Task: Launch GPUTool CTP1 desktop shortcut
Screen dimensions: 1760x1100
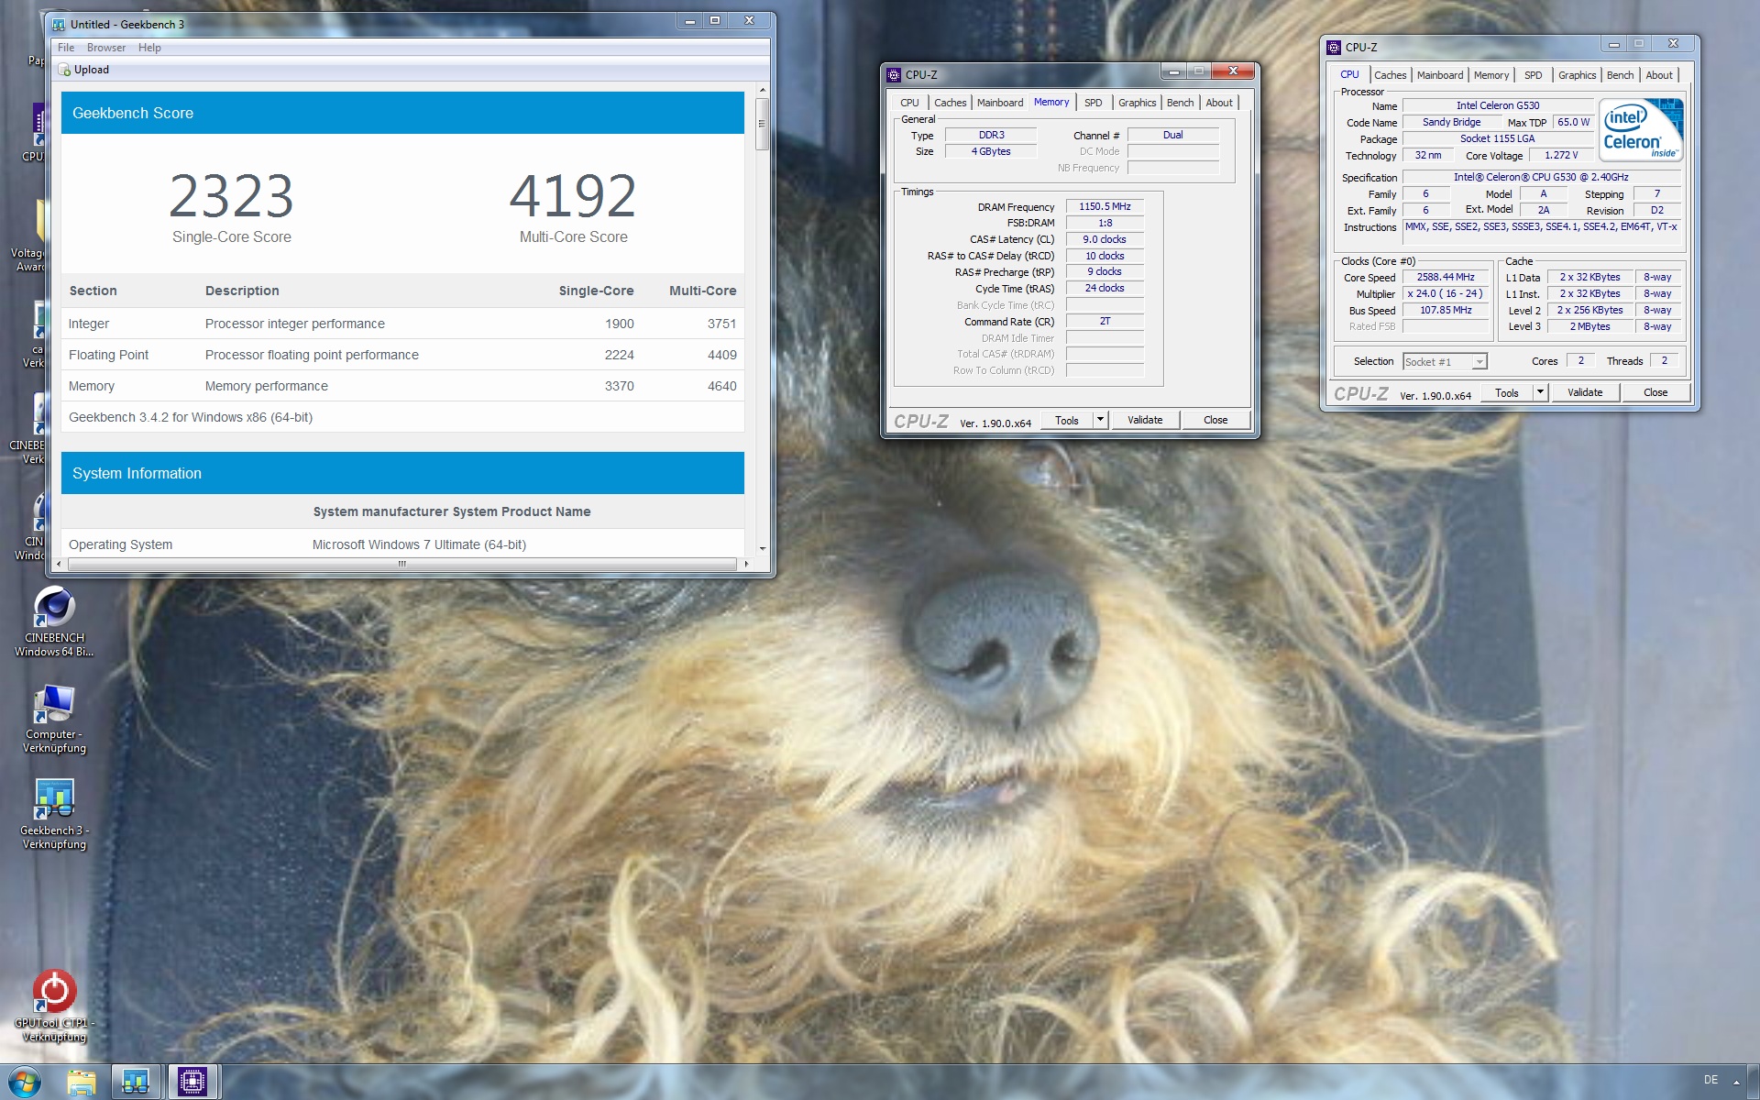Action: [x=54, y=1006]
